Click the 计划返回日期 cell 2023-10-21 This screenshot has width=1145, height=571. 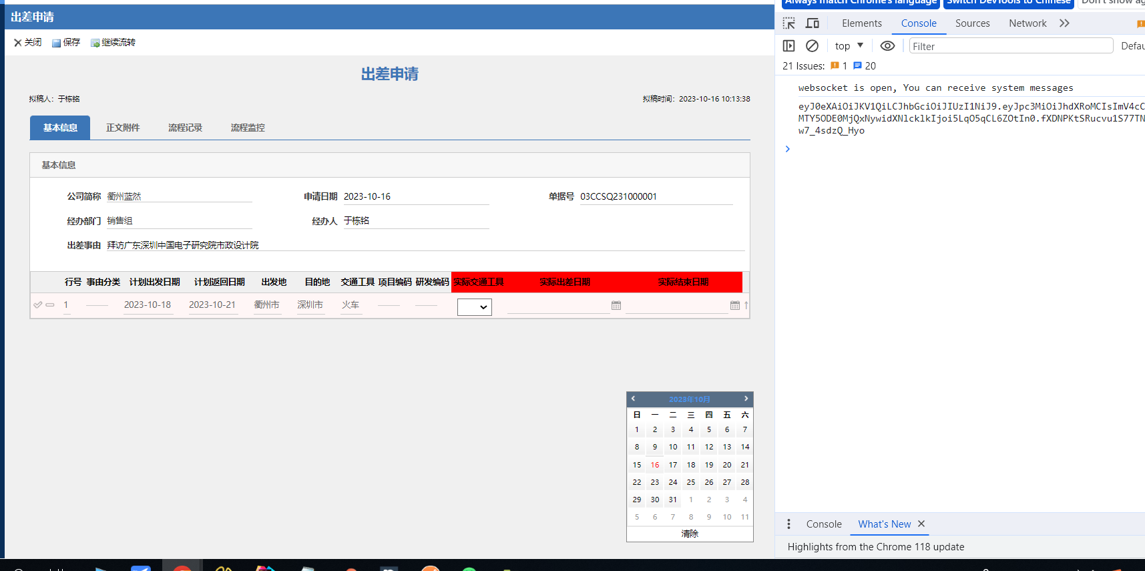[212, 305]
